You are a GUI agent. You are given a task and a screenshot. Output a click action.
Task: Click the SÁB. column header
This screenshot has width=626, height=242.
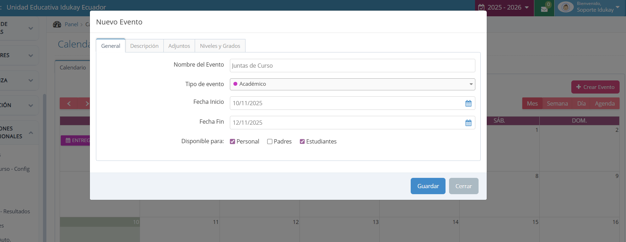point(499,121)
